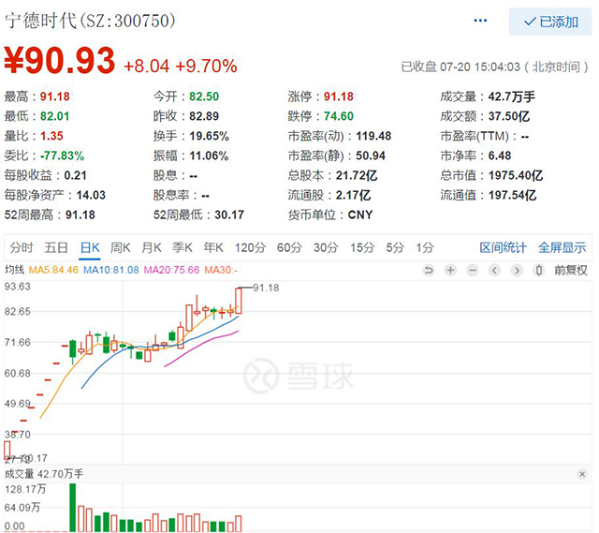Click the 跌停 74.60 value

(339, 116)
